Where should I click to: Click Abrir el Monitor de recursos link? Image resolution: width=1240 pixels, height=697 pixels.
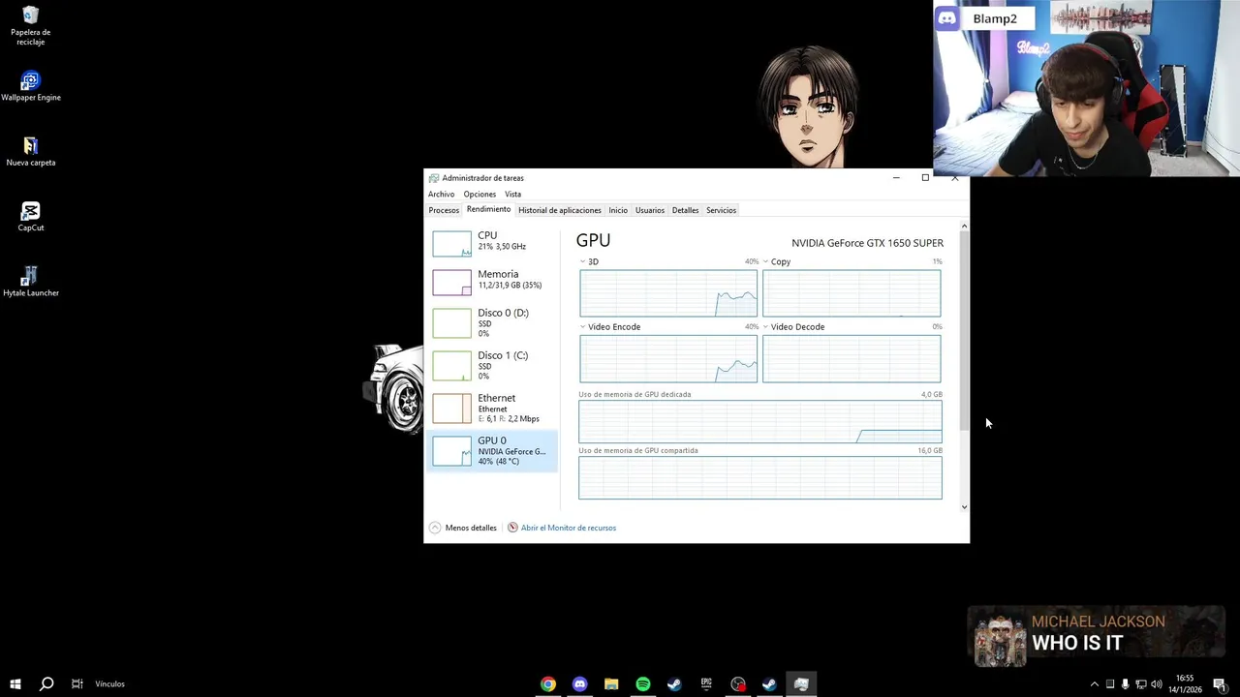click(569, 528)
